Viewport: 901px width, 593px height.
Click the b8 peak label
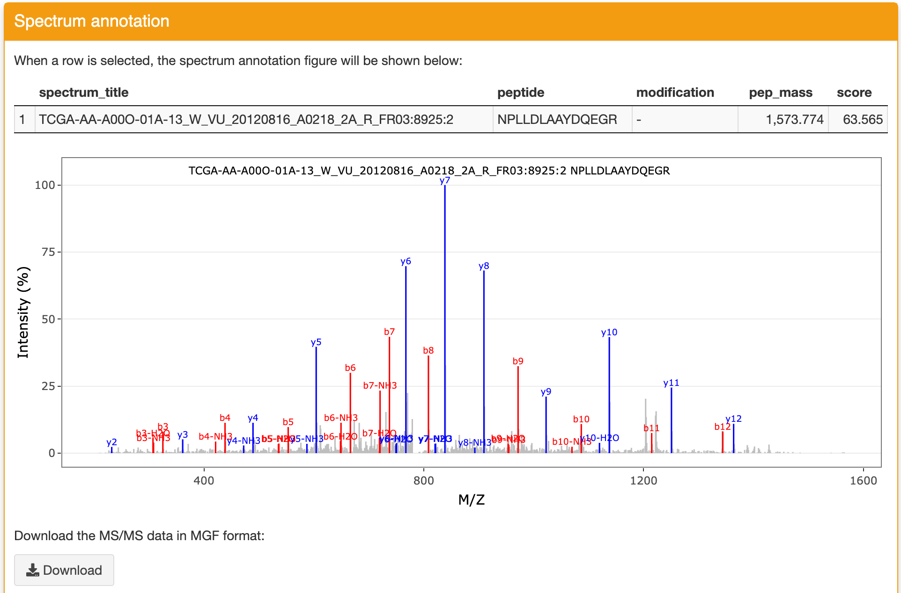point(428,350)
